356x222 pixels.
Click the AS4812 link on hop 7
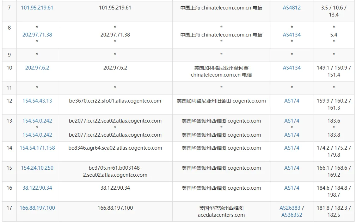point(291,7)
